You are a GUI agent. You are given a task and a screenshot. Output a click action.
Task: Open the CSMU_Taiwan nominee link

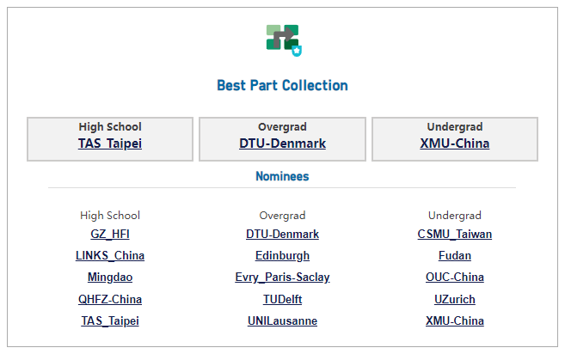click(x=455, y=234)
